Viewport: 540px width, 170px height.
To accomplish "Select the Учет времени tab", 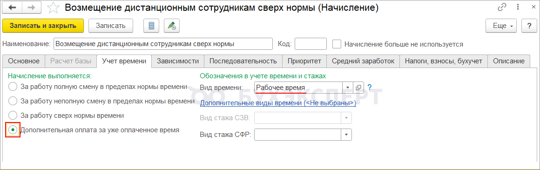I will coord(124,61).
